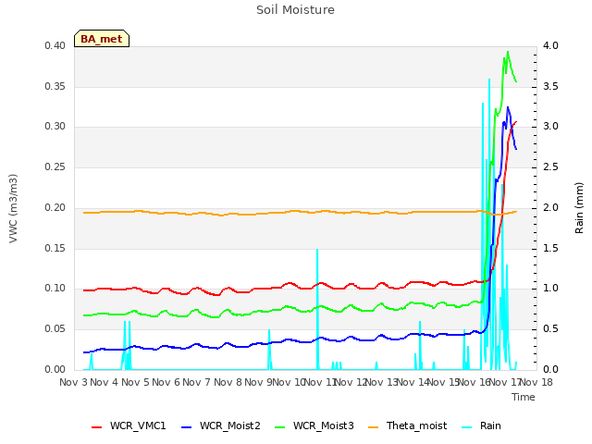Toggle the Theta_moist legend entry

407,426
